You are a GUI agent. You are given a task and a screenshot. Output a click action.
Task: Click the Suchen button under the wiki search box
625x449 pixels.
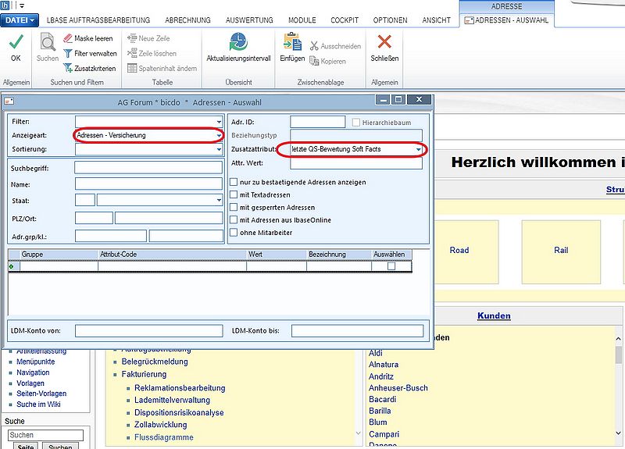pos(60,446)
